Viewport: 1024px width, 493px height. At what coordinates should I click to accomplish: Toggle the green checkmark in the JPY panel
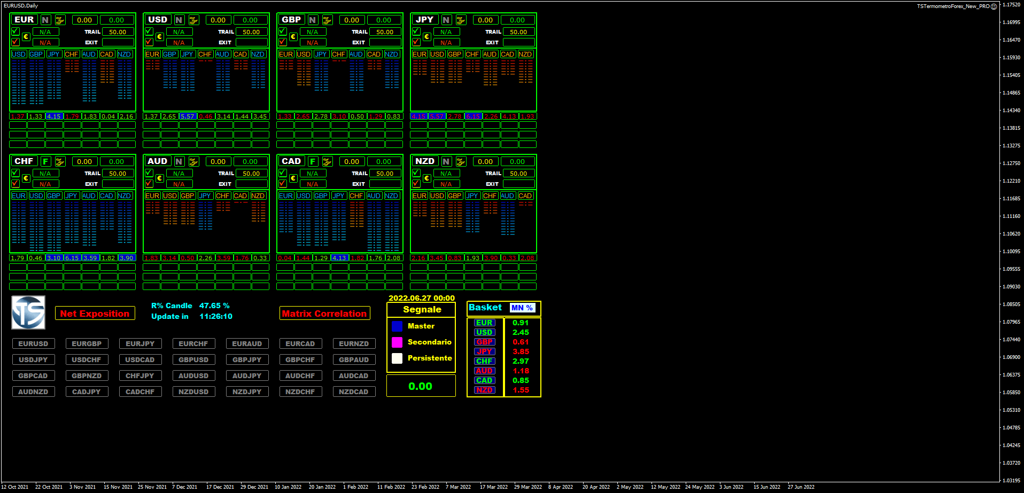(x=416, y=31)
